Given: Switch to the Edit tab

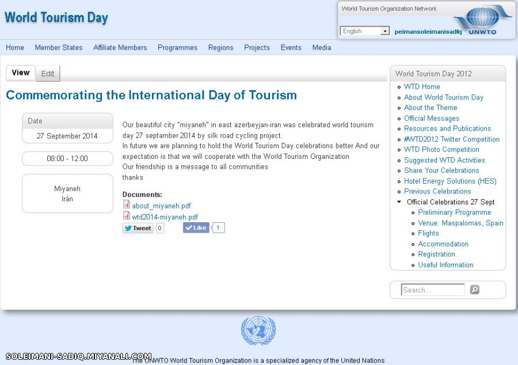Looking at the screenshot, I should click(x=48, y=73).
